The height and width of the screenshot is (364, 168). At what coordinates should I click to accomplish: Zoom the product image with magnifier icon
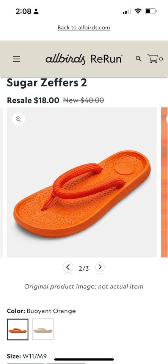pyautogui.click(x=19, y=119)
